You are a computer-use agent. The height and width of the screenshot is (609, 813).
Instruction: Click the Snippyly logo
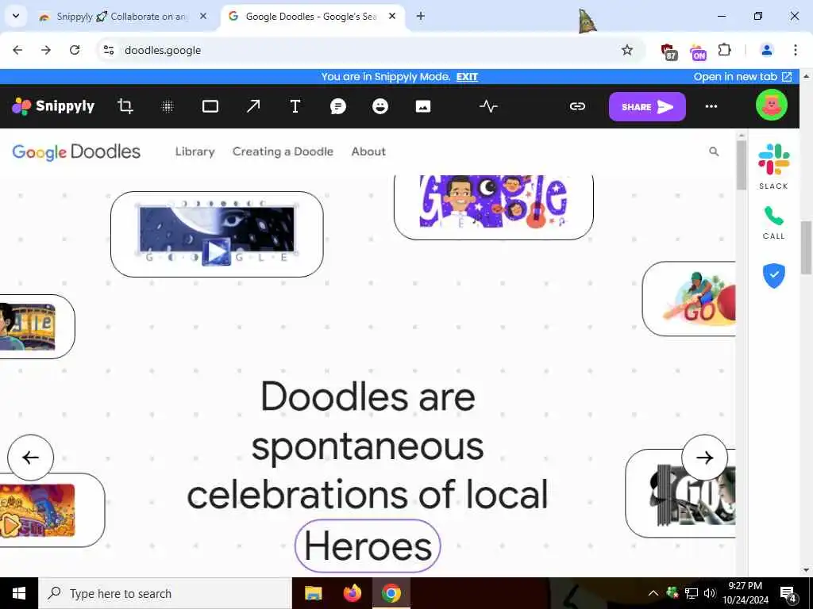pyautogui.click(x=53, y=106)
